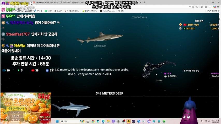Open a new browser tab
Screen dimensions: 221x124
(145, 2)
